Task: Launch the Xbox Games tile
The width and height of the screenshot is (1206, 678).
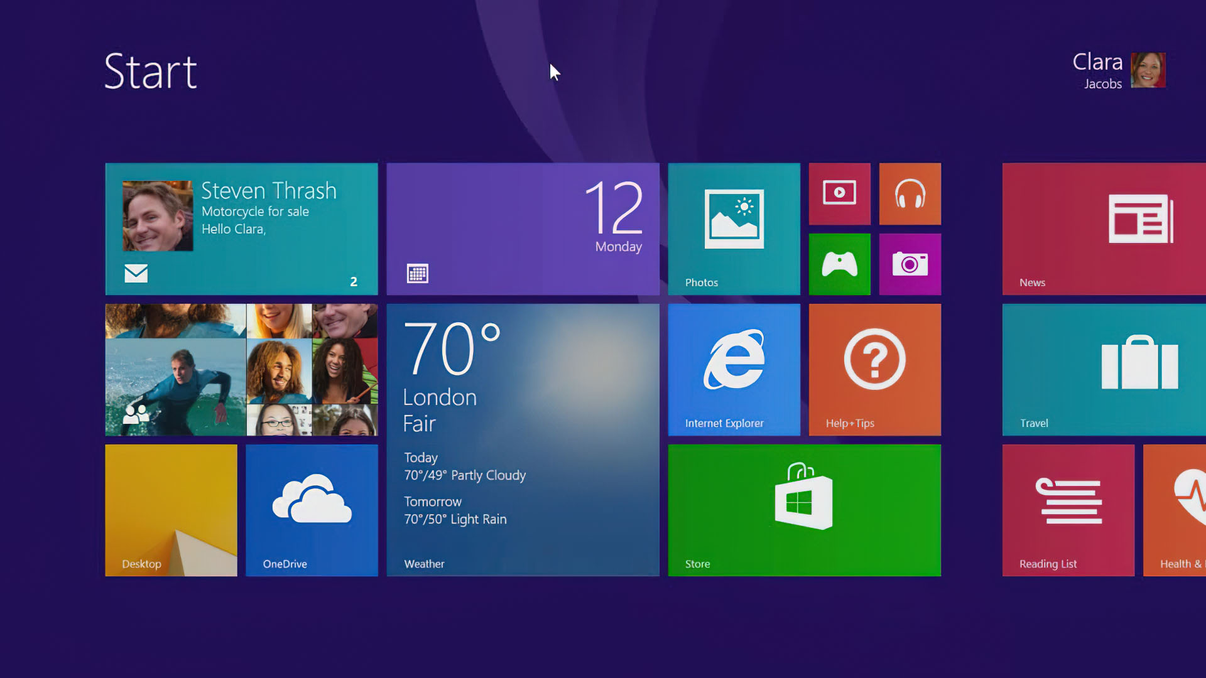Action: 839,264
